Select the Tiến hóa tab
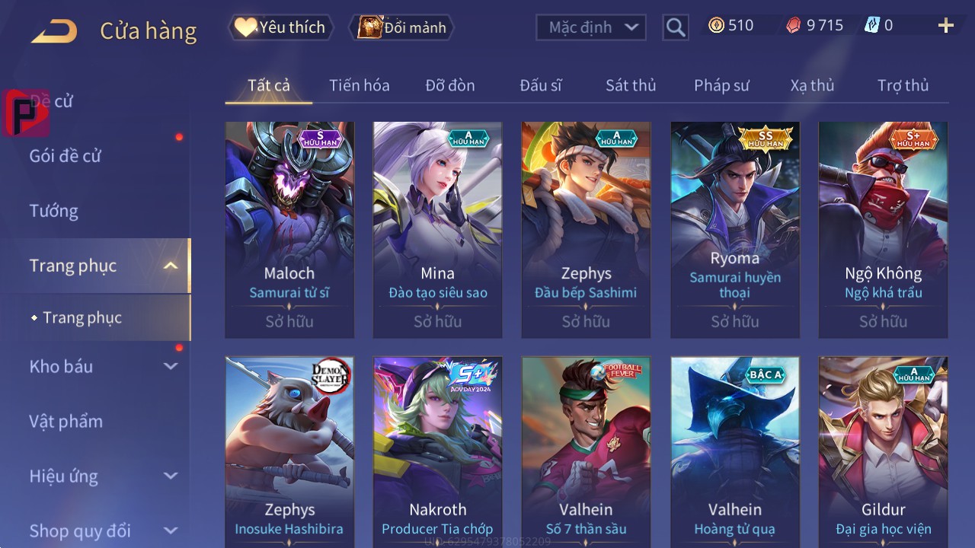The width and height of the screenshot is (975, 548). [x=360, y=85]
